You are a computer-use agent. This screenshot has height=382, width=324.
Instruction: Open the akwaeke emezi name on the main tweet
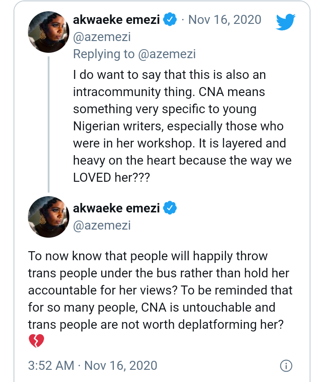[117, 208]
